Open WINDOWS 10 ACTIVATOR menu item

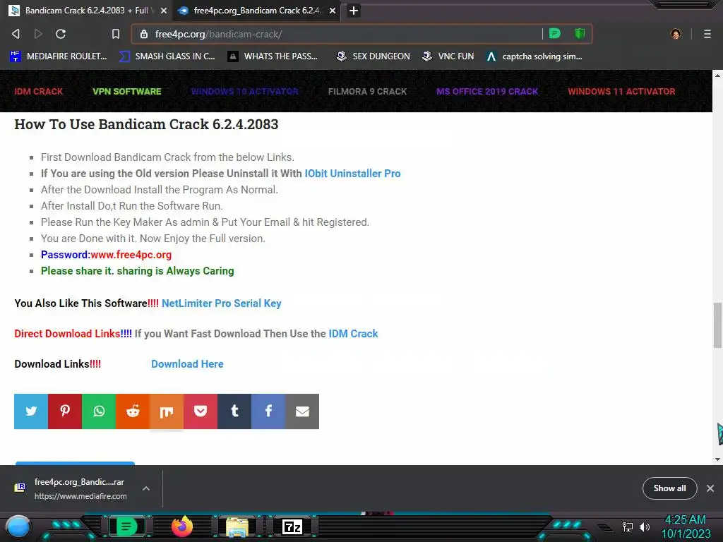244,91
